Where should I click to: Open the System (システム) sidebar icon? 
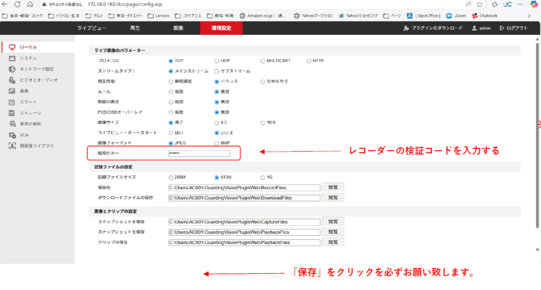12,58
